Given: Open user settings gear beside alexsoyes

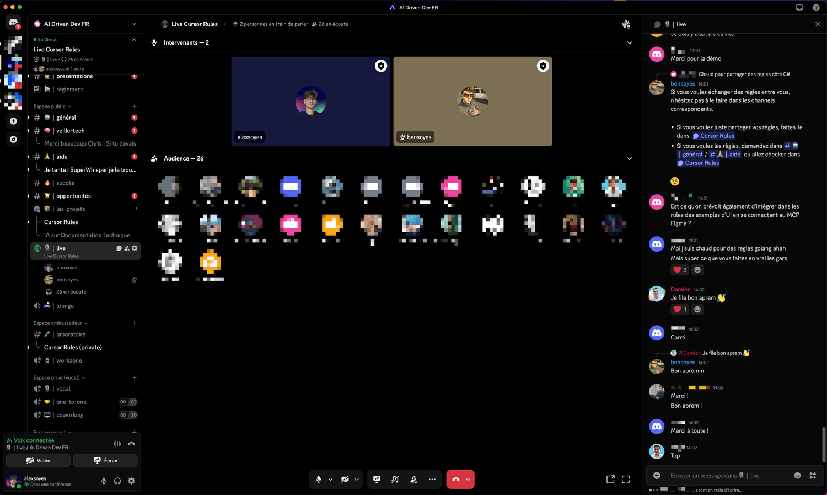Looking at the screenshot, I should point(131,481).
